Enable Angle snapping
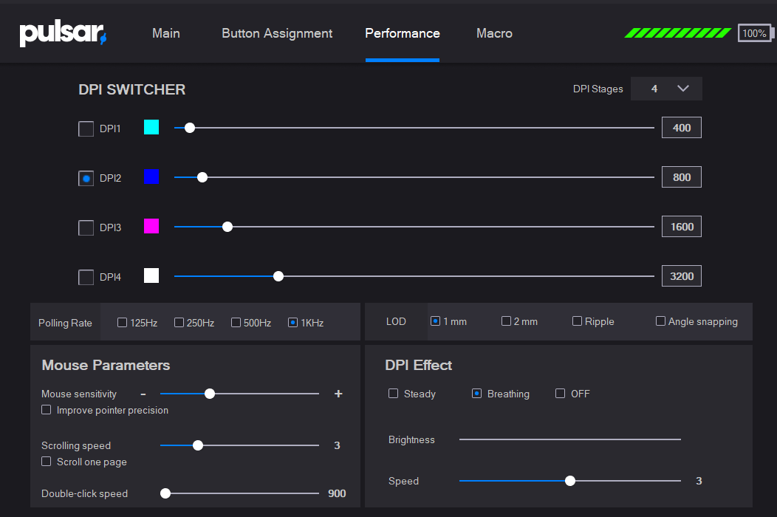 click(x=660, y=321)
